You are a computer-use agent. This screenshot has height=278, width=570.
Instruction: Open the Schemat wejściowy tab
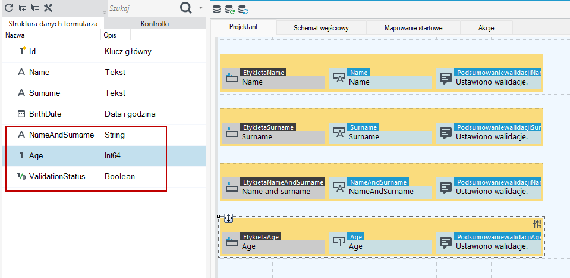(x=322, y=28)
